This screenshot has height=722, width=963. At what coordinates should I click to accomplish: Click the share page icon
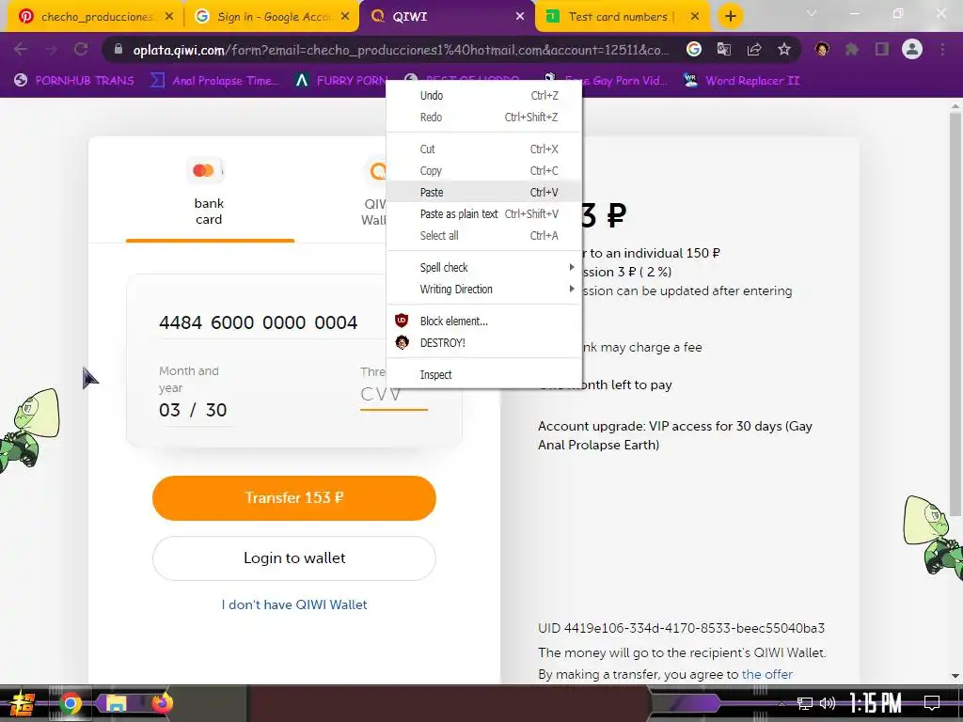(x=754, y=49)
